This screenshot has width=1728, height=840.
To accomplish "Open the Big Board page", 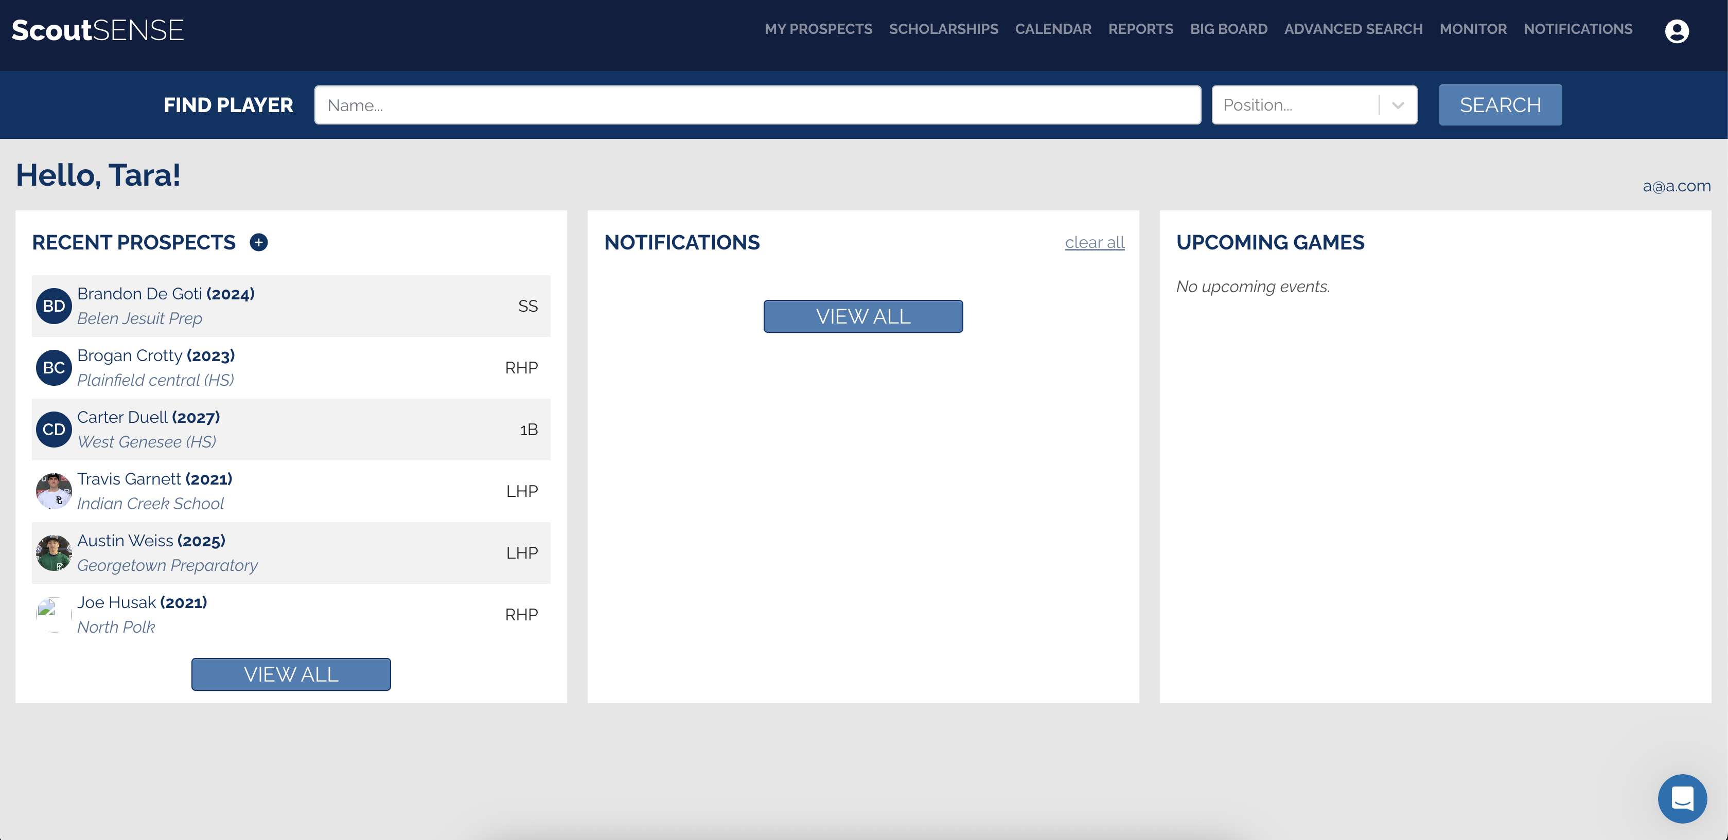I will (1228, 29).
